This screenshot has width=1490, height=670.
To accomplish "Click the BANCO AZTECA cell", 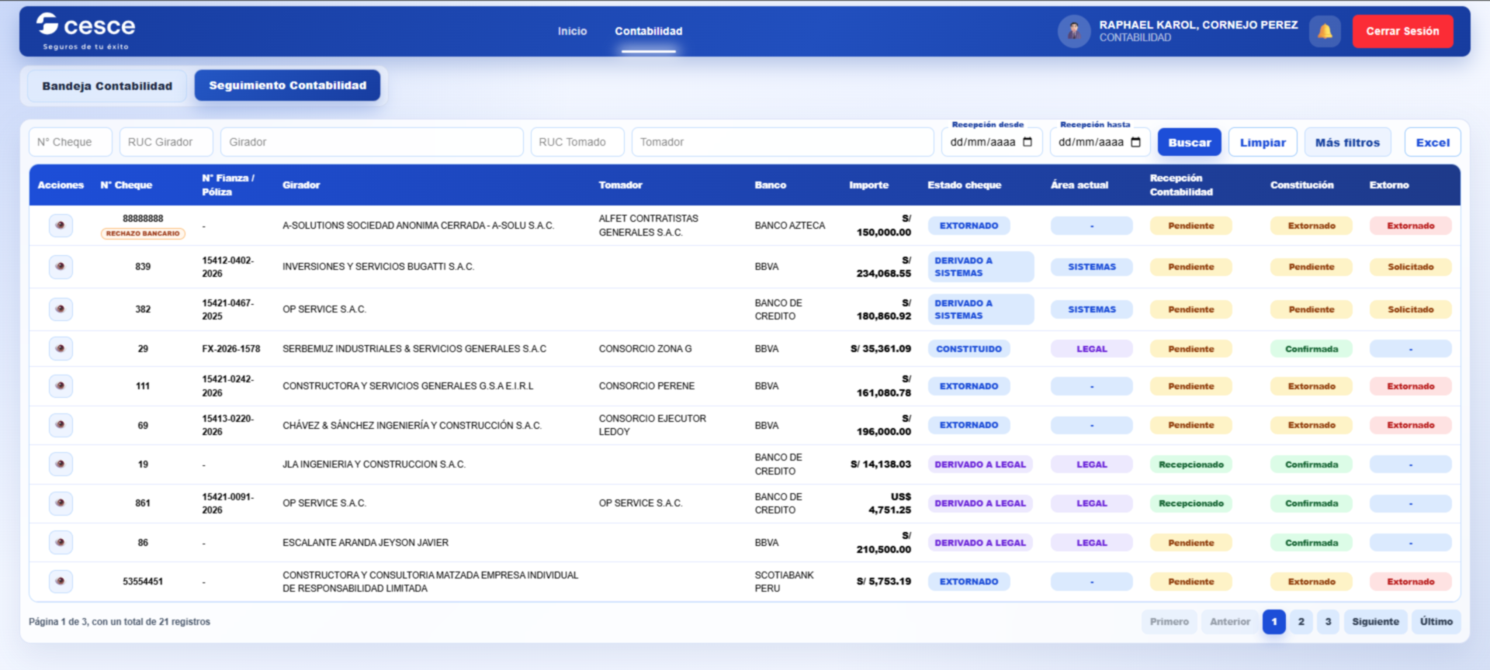I will click(790, 226).
